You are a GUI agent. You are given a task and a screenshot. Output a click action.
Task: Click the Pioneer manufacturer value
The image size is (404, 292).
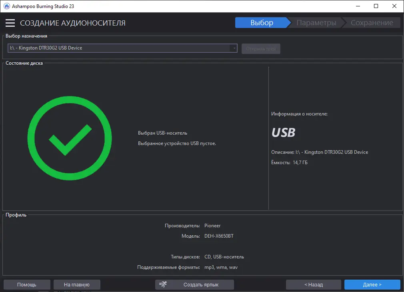[x=212, y=226]
